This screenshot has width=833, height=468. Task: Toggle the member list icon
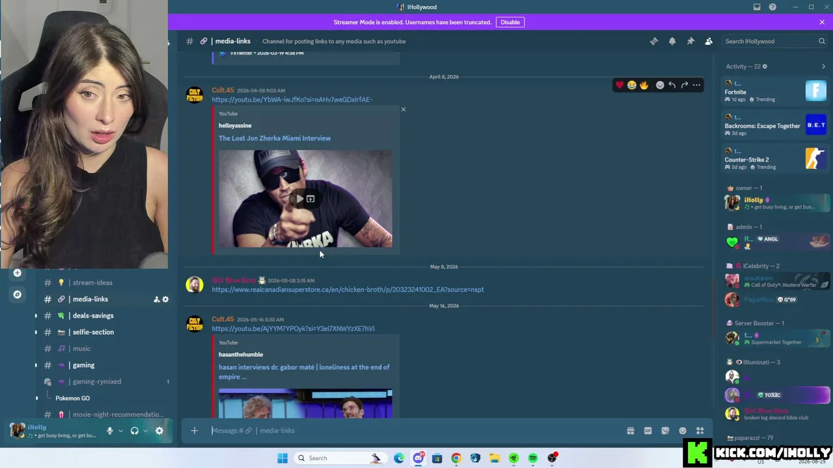click(709, 41)
